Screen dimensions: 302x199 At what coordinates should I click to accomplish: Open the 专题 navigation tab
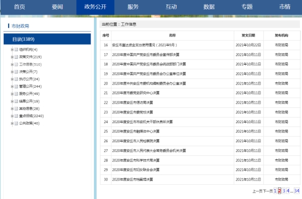pyautogui.click(x=247, y=7)
